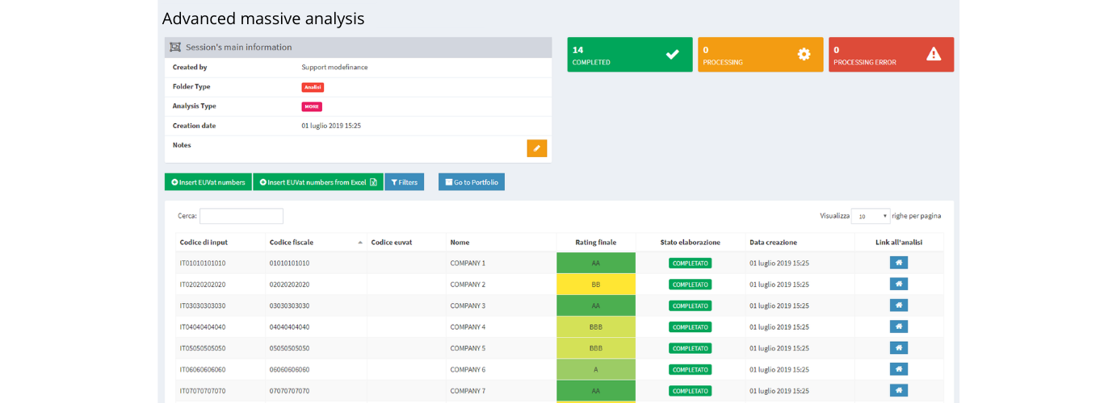Viewport: 1100px width, 403px height.
Task: Click the gear icon on Processing card
Action: (x=804, y=54)
